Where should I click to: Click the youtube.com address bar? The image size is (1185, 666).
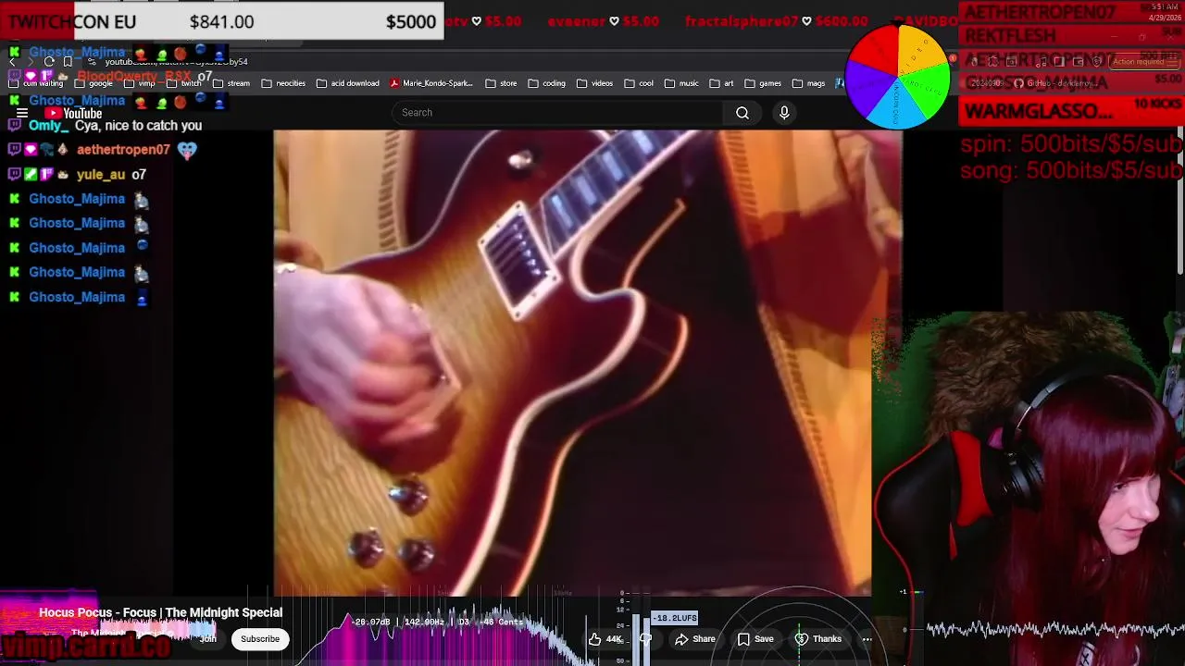(176, 62)
